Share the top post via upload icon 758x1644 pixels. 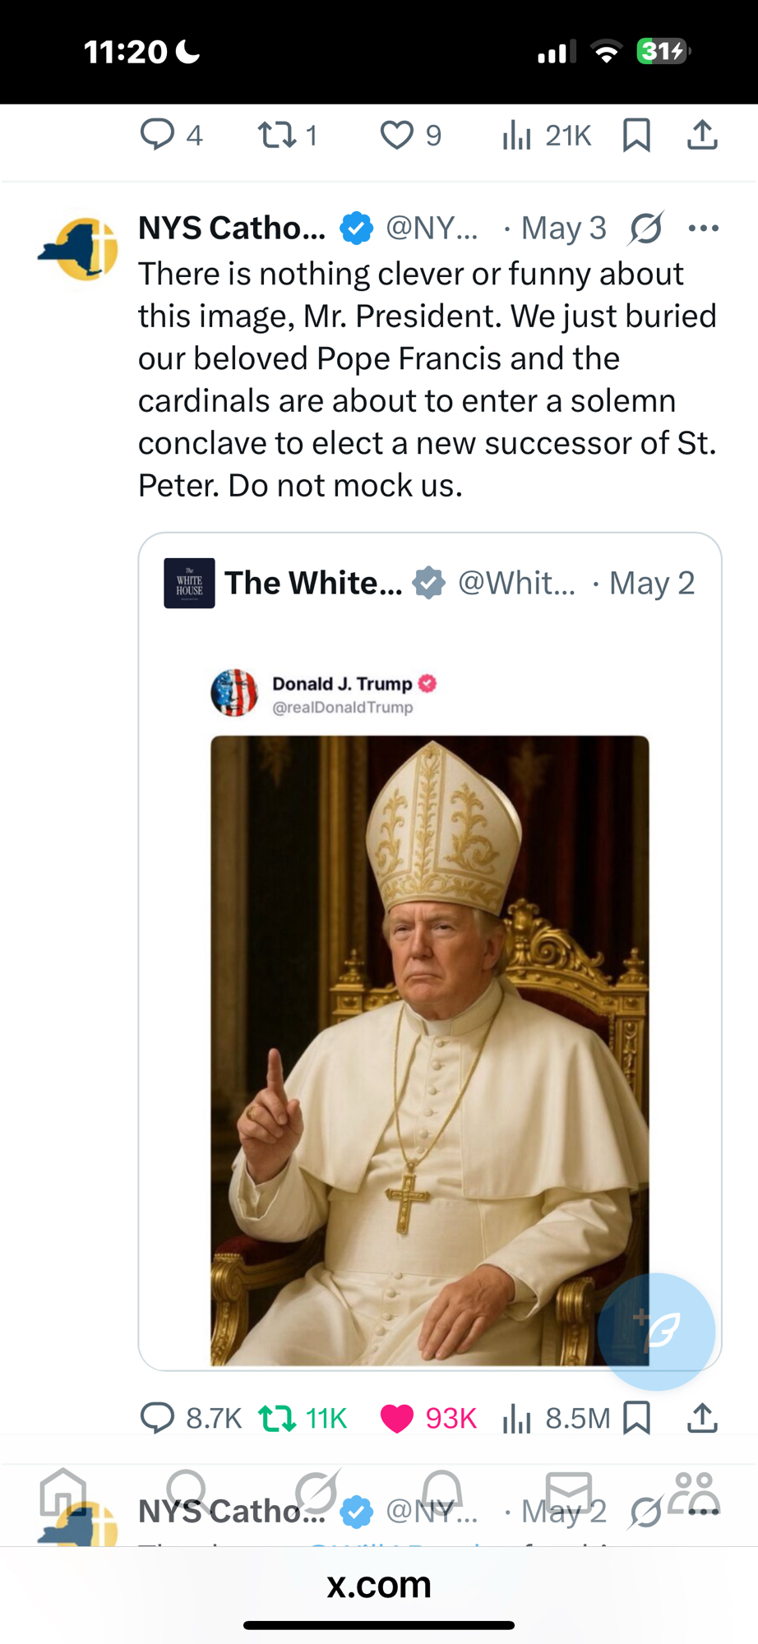coord(702,134)
